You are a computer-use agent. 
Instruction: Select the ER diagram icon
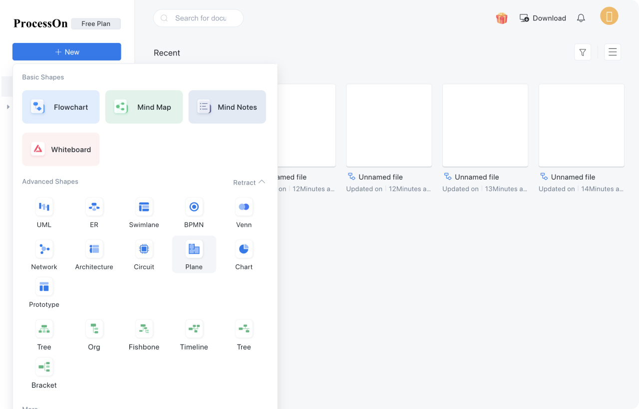pos(94,206)
